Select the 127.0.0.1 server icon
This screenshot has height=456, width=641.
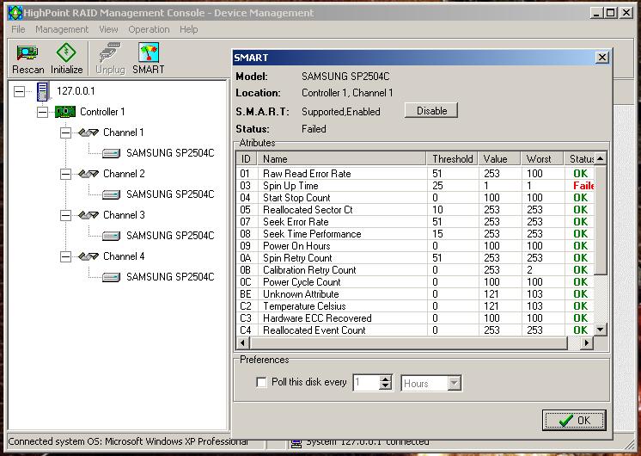tap(42, 91)
